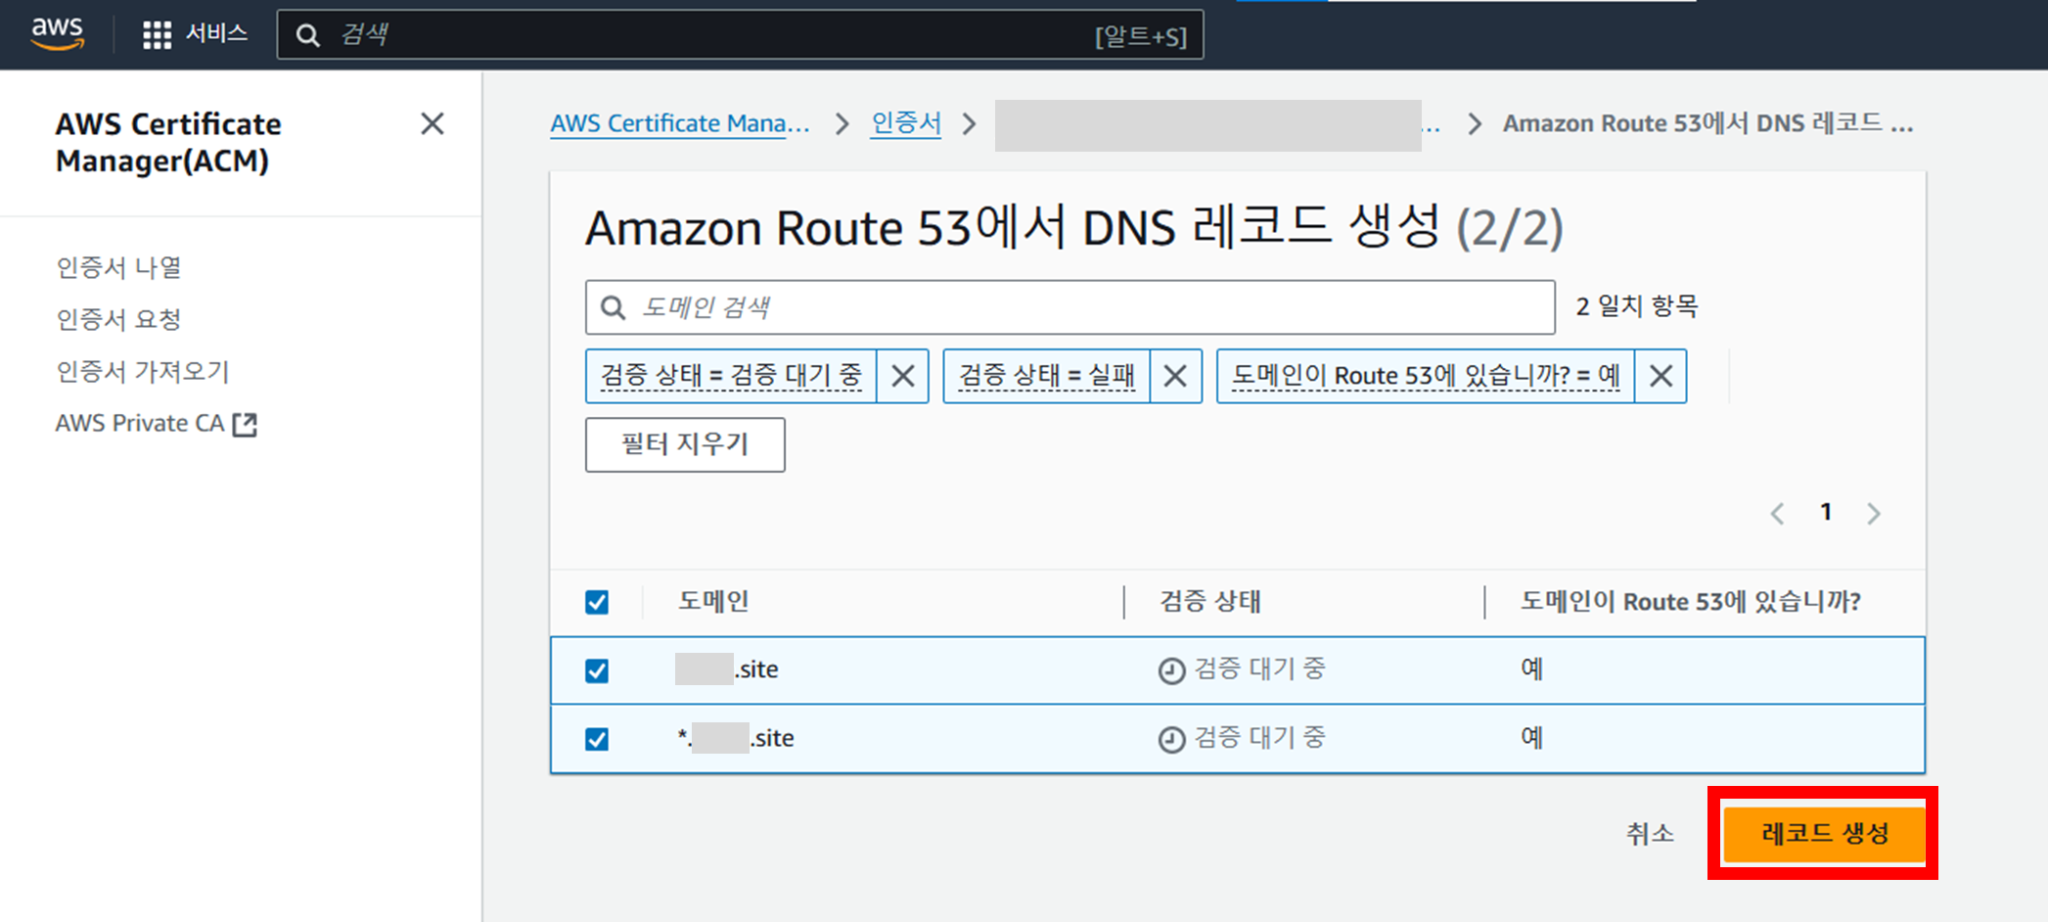2048x922 pixels.
Task: Click the 검증 상태 column header
Action: [x=1210, y=601]
